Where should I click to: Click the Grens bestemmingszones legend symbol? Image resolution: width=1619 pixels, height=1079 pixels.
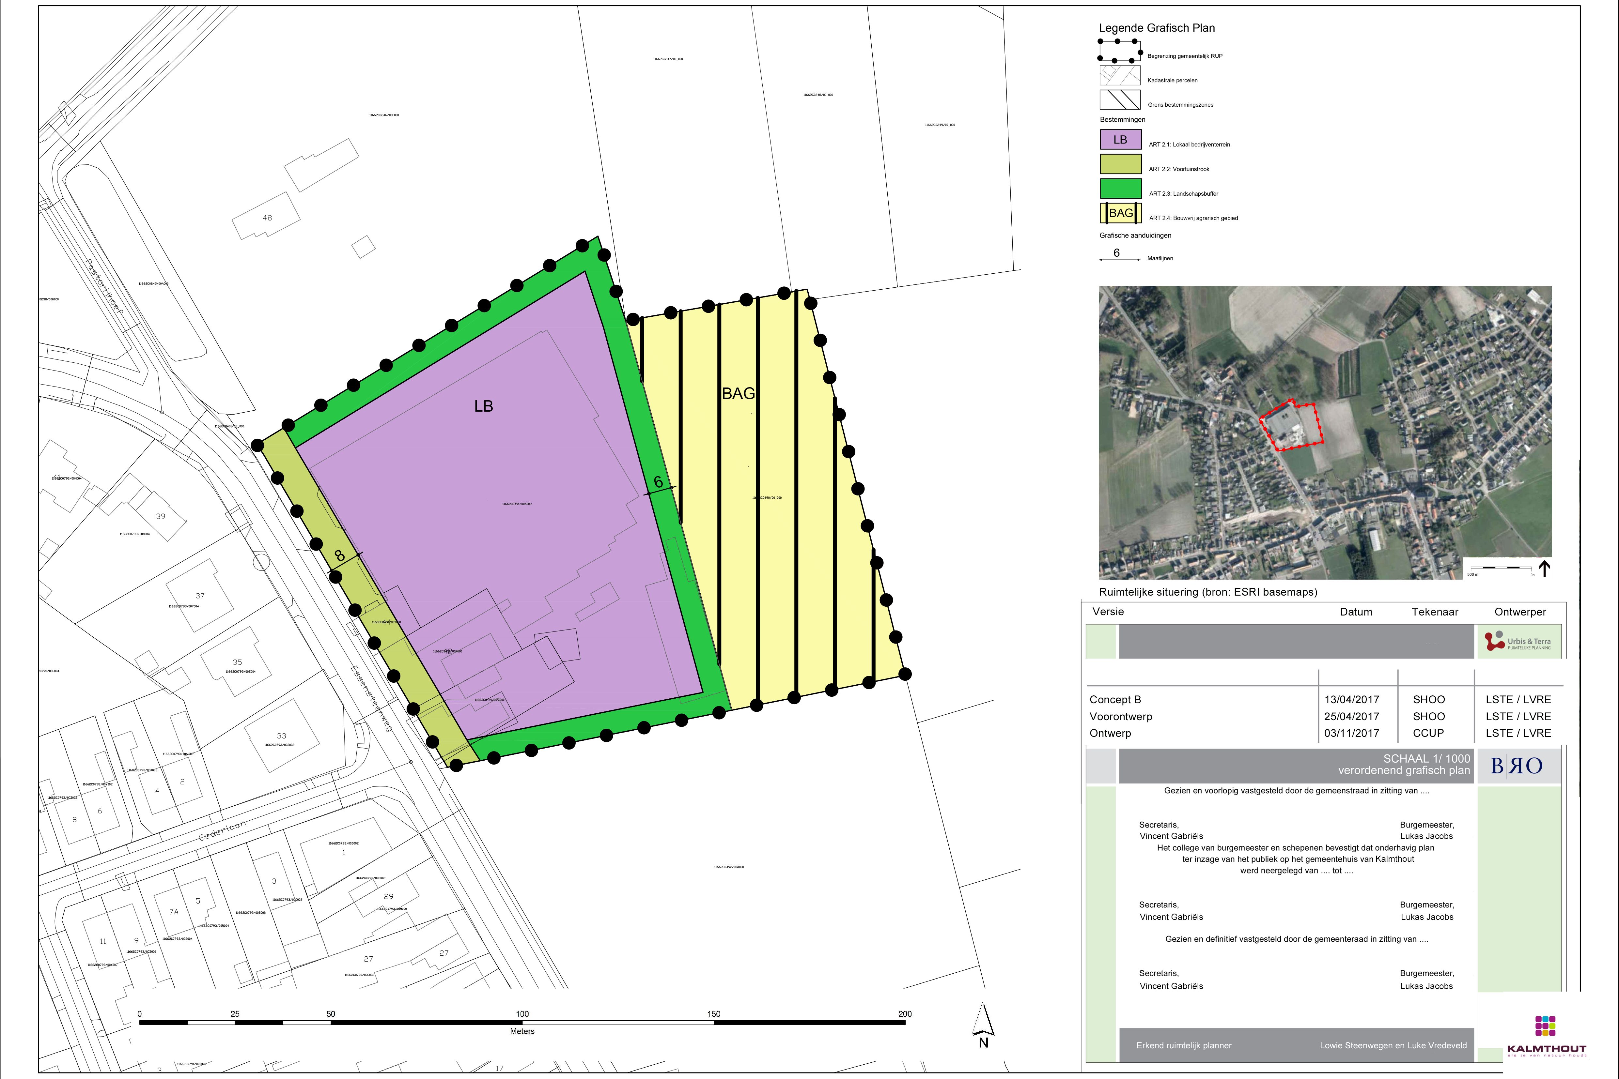(1120, 100)
